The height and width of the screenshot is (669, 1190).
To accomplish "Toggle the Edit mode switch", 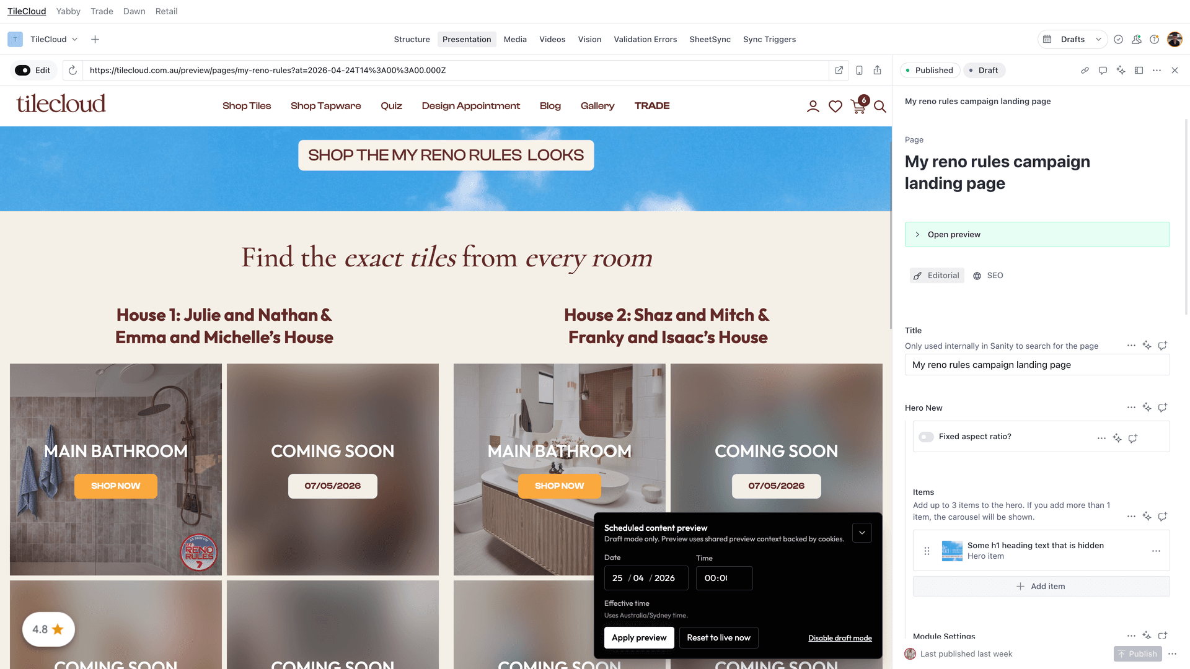I will coord(22,71).
